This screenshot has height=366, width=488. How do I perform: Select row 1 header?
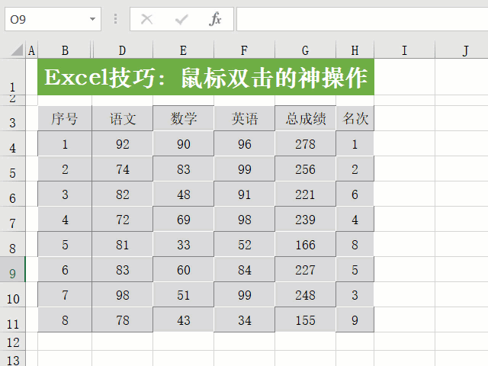tap(12, 77)
